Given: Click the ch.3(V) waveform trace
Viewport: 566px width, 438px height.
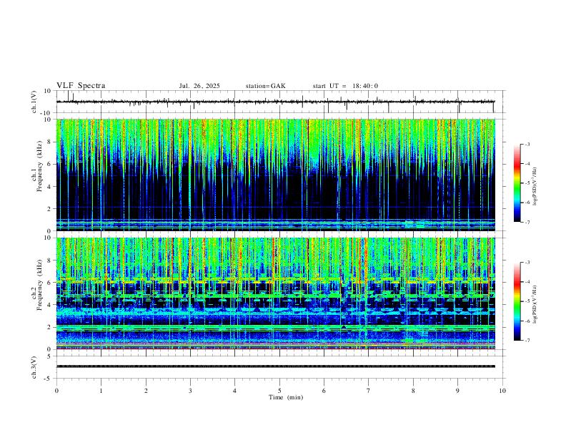Looking at the screenshot, I should 275,366.
